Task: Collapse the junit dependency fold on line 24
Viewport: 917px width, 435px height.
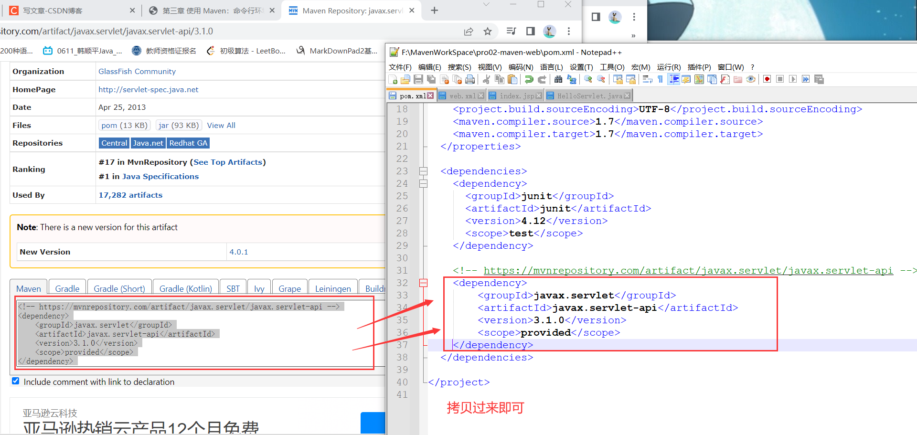Action: (x=423, y=183)
